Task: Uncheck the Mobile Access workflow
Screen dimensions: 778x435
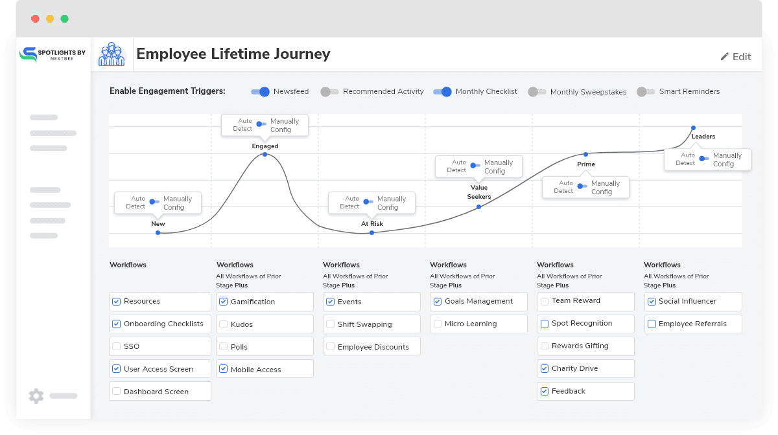Action: point(223,368)
